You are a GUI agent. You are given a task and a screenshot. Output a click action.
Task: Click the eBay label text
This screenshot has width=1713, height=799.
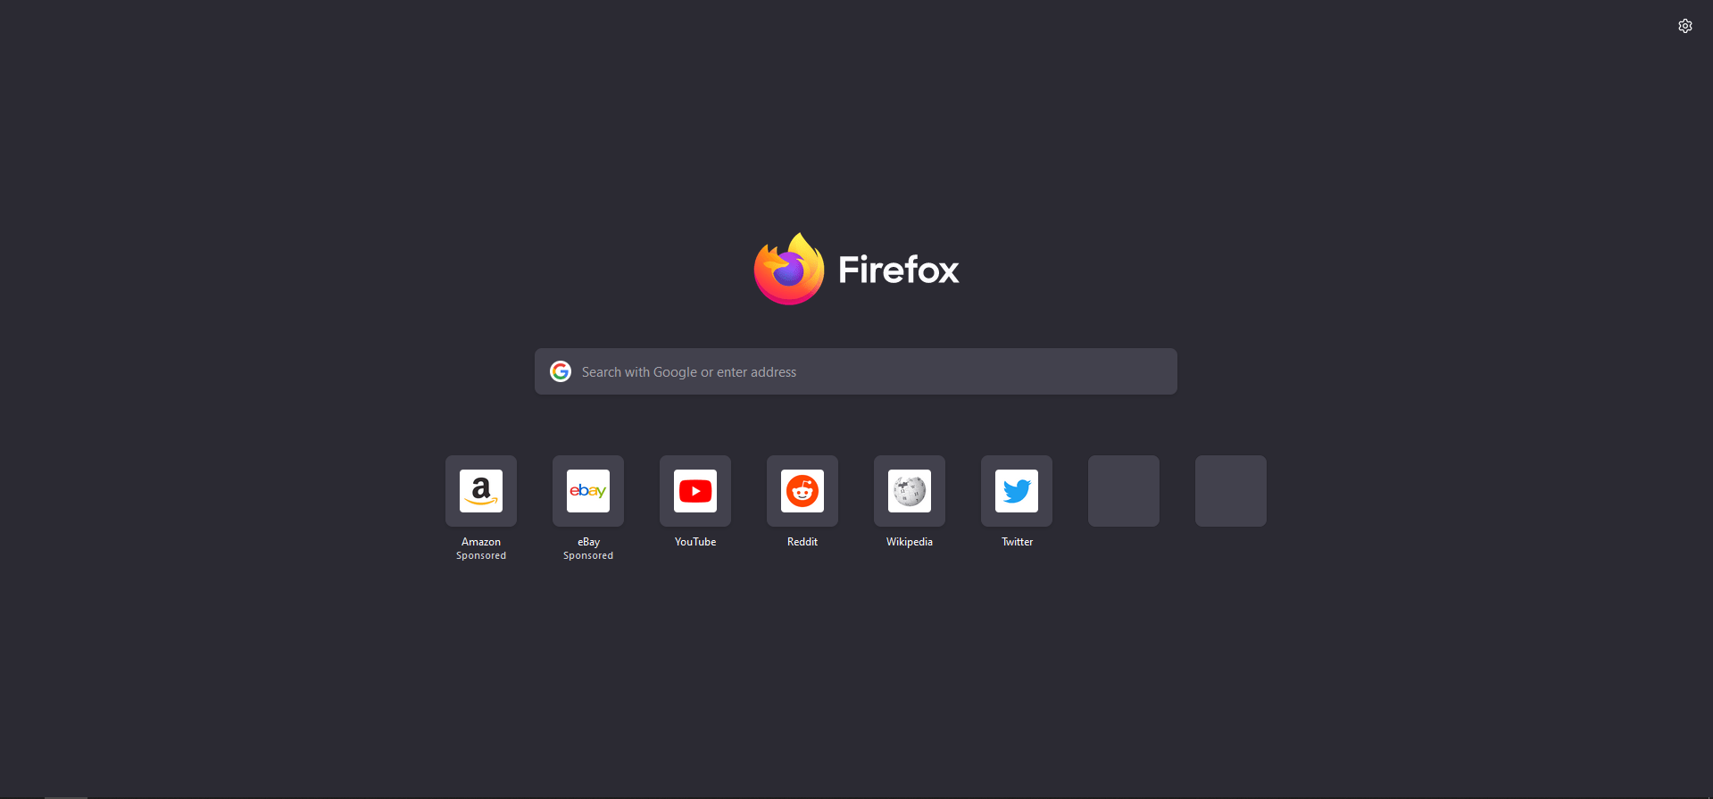pos(588,542)
